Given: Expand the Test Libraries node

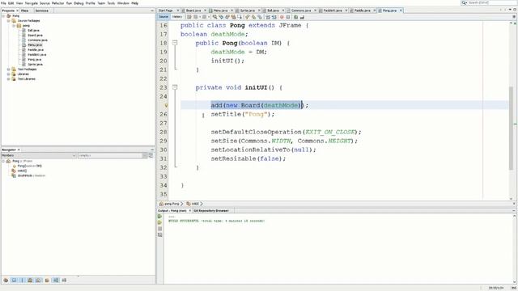Looking at the screenshot, I should (9, 79).
